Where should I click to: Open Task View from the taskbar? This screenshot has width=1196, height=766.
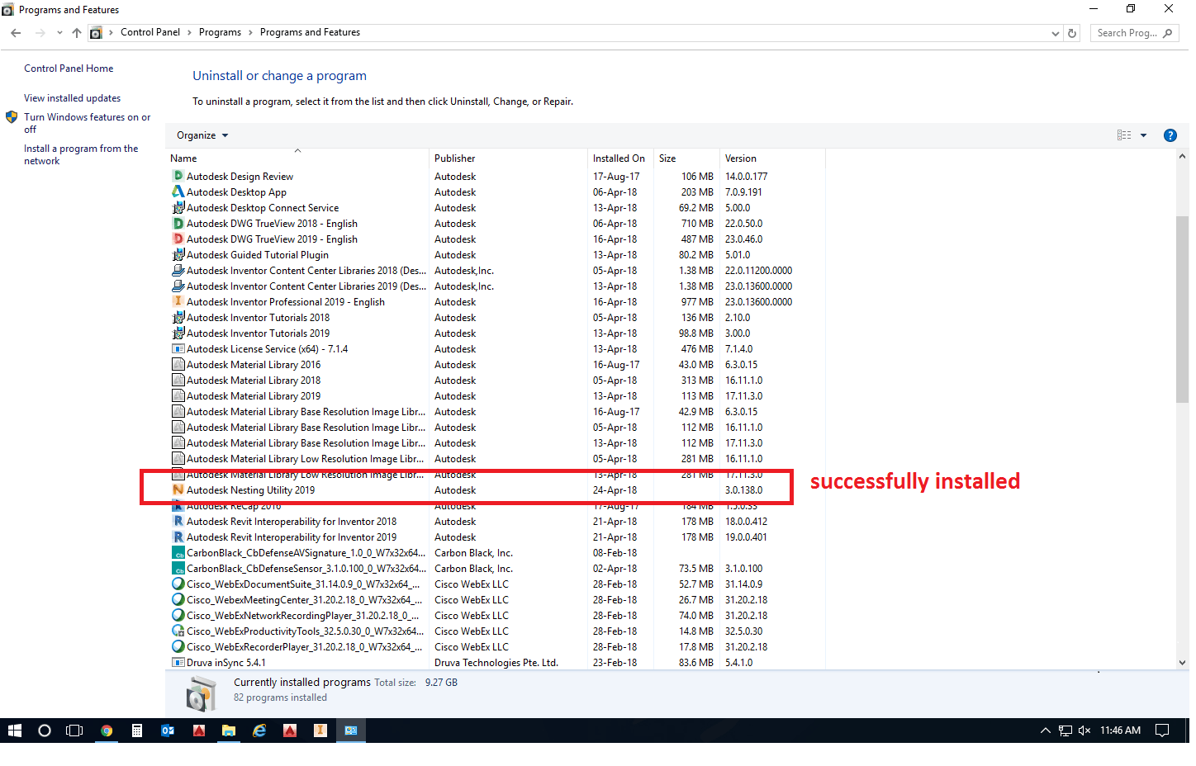(x=74, y=731)
